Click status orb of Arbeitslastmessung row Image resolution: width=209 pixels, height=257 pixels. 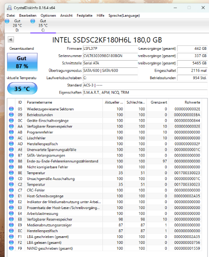11,214
